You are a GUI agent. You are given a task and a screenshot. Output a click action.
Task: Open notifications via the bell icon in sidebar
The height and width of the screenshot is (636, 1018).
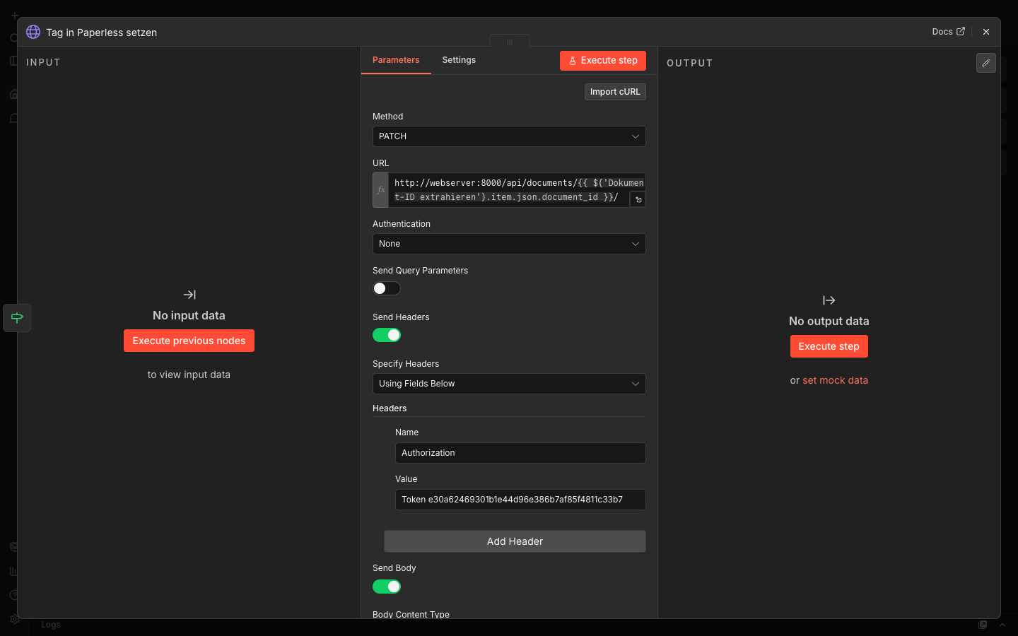tap(13, 119)
